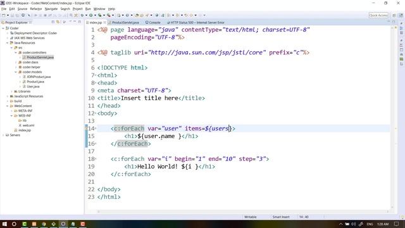405x228 pixels.
Task: Click the Debug bug icon in toolbar
Action: pyautogui.click(x=82, y=15)
